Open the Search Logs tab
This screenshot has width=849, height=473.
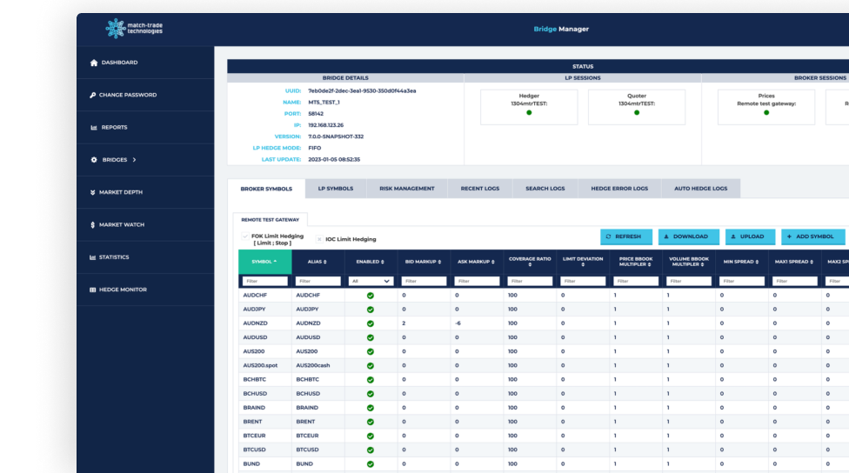[x=545, y=189]
